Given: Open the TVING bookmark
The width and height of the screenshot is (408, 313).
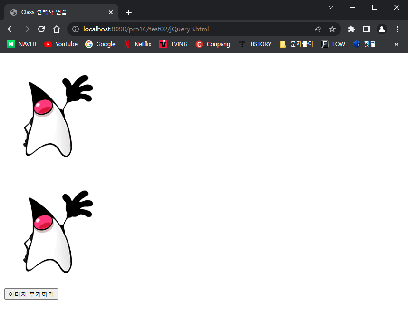Looking at the screenshot, I should pos(174,44).
